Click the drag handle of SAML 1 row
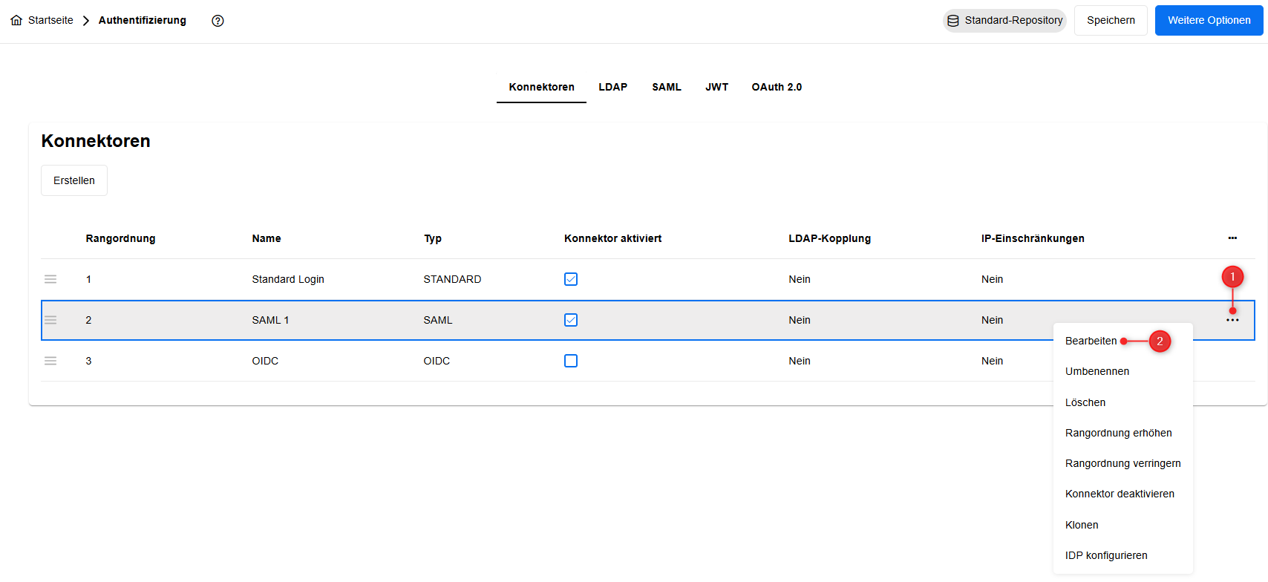Viewport: 1268px width, 582px height. (x=50, y=320)
